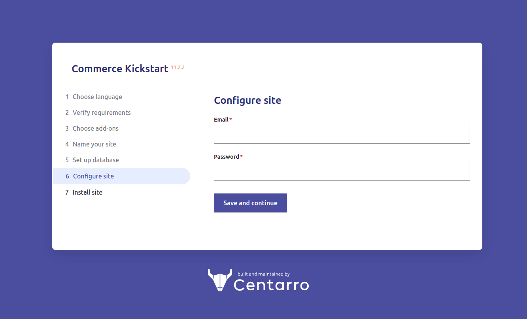Select the Verify requirements step
Image resolution: width=527 pixels, height=319 pixels.
(x=98, y=113)
